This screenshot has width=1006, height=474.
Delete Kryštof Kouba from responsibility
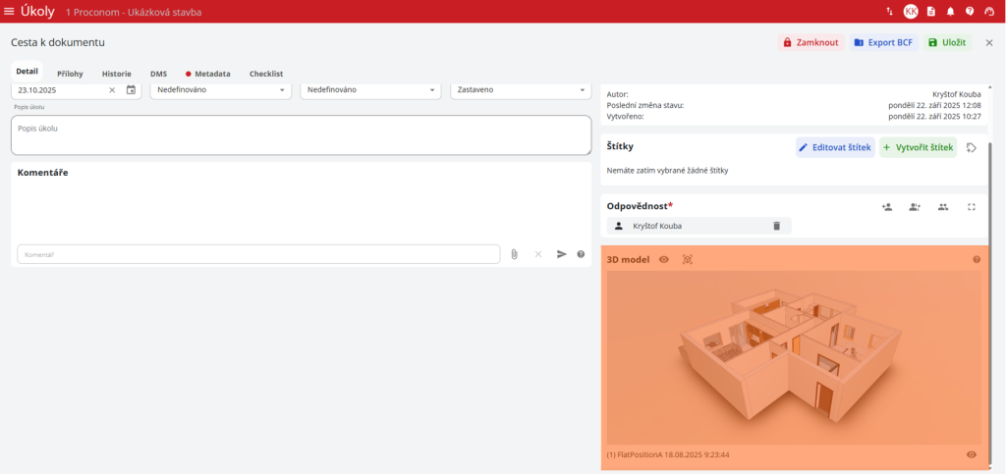click(776, 226)
